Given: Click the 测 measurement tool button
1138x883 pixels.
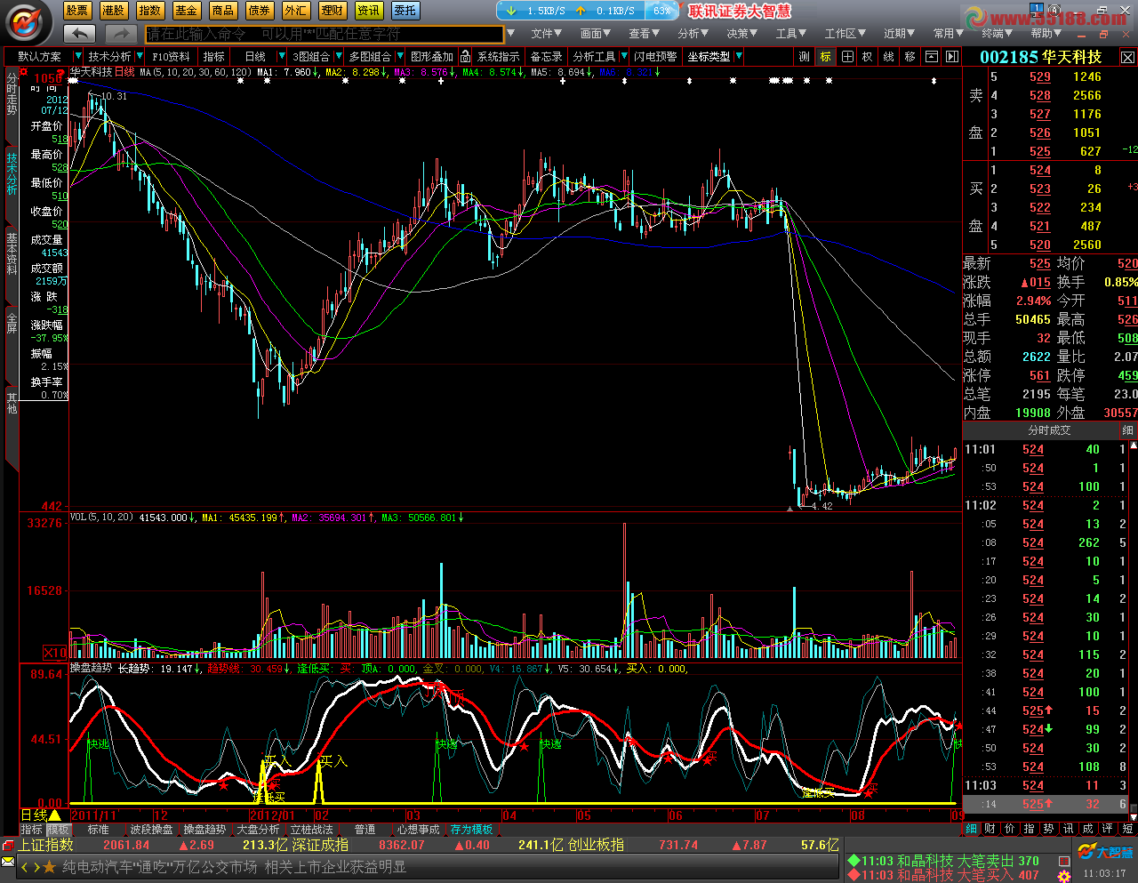Looking at the screenshot, I should pos(805,56).
